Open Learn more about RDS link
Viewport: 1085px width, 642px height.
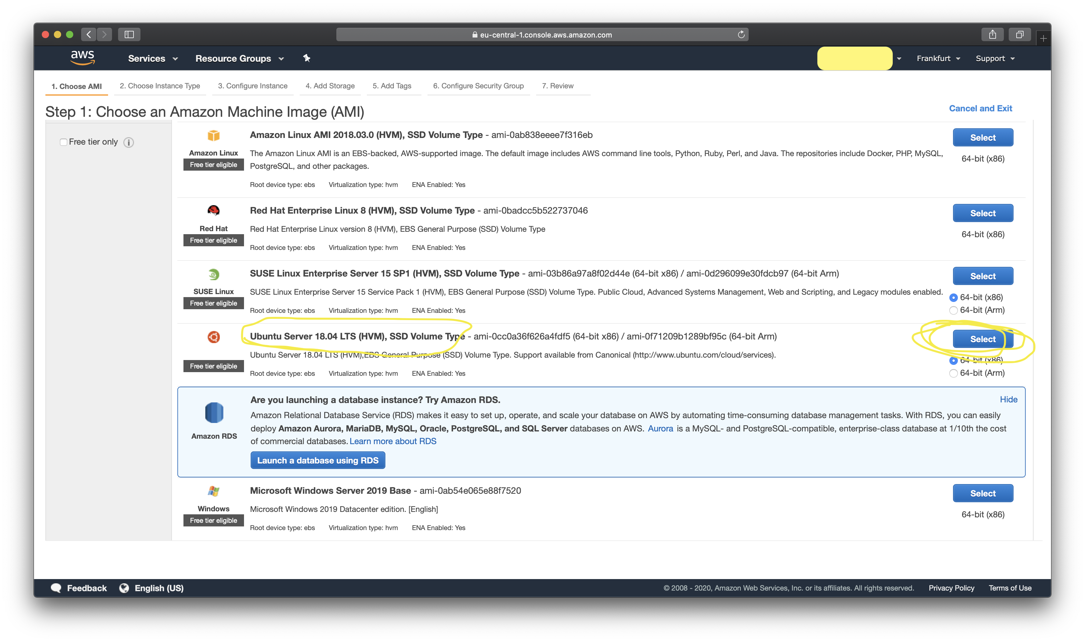(x=393, y=441)
